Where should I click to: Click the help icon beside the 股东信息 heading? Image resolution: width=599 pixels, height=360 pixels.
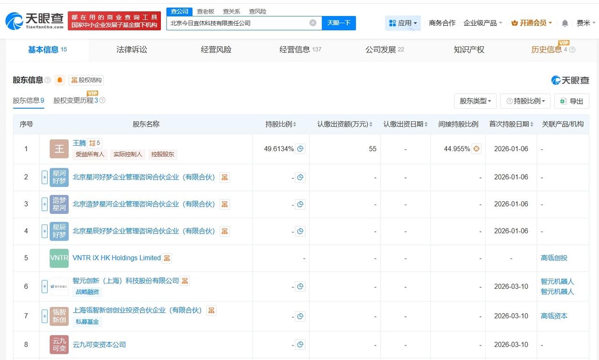point(47,80)
